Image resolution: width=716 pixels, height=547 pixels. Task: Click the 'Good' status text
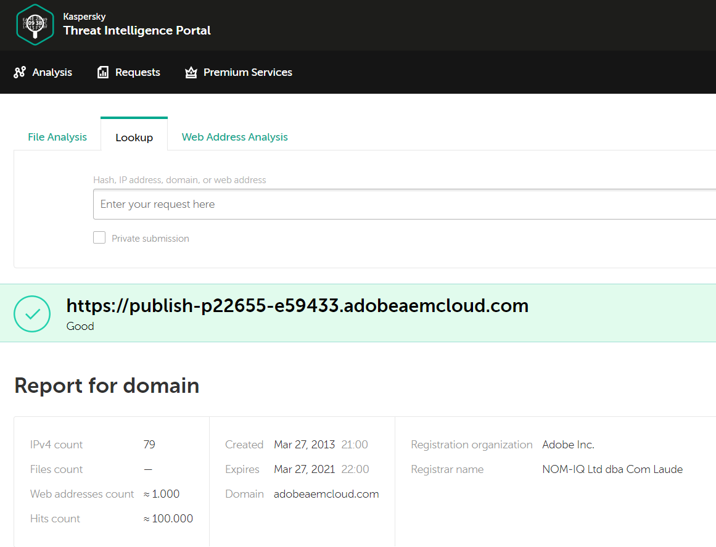(80, 326)
